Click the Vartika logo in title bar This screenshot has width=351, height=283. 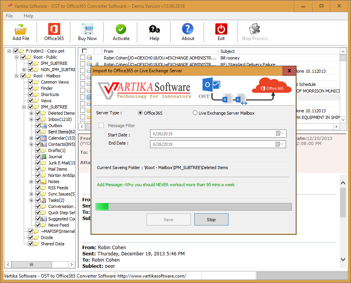(9, 6)
